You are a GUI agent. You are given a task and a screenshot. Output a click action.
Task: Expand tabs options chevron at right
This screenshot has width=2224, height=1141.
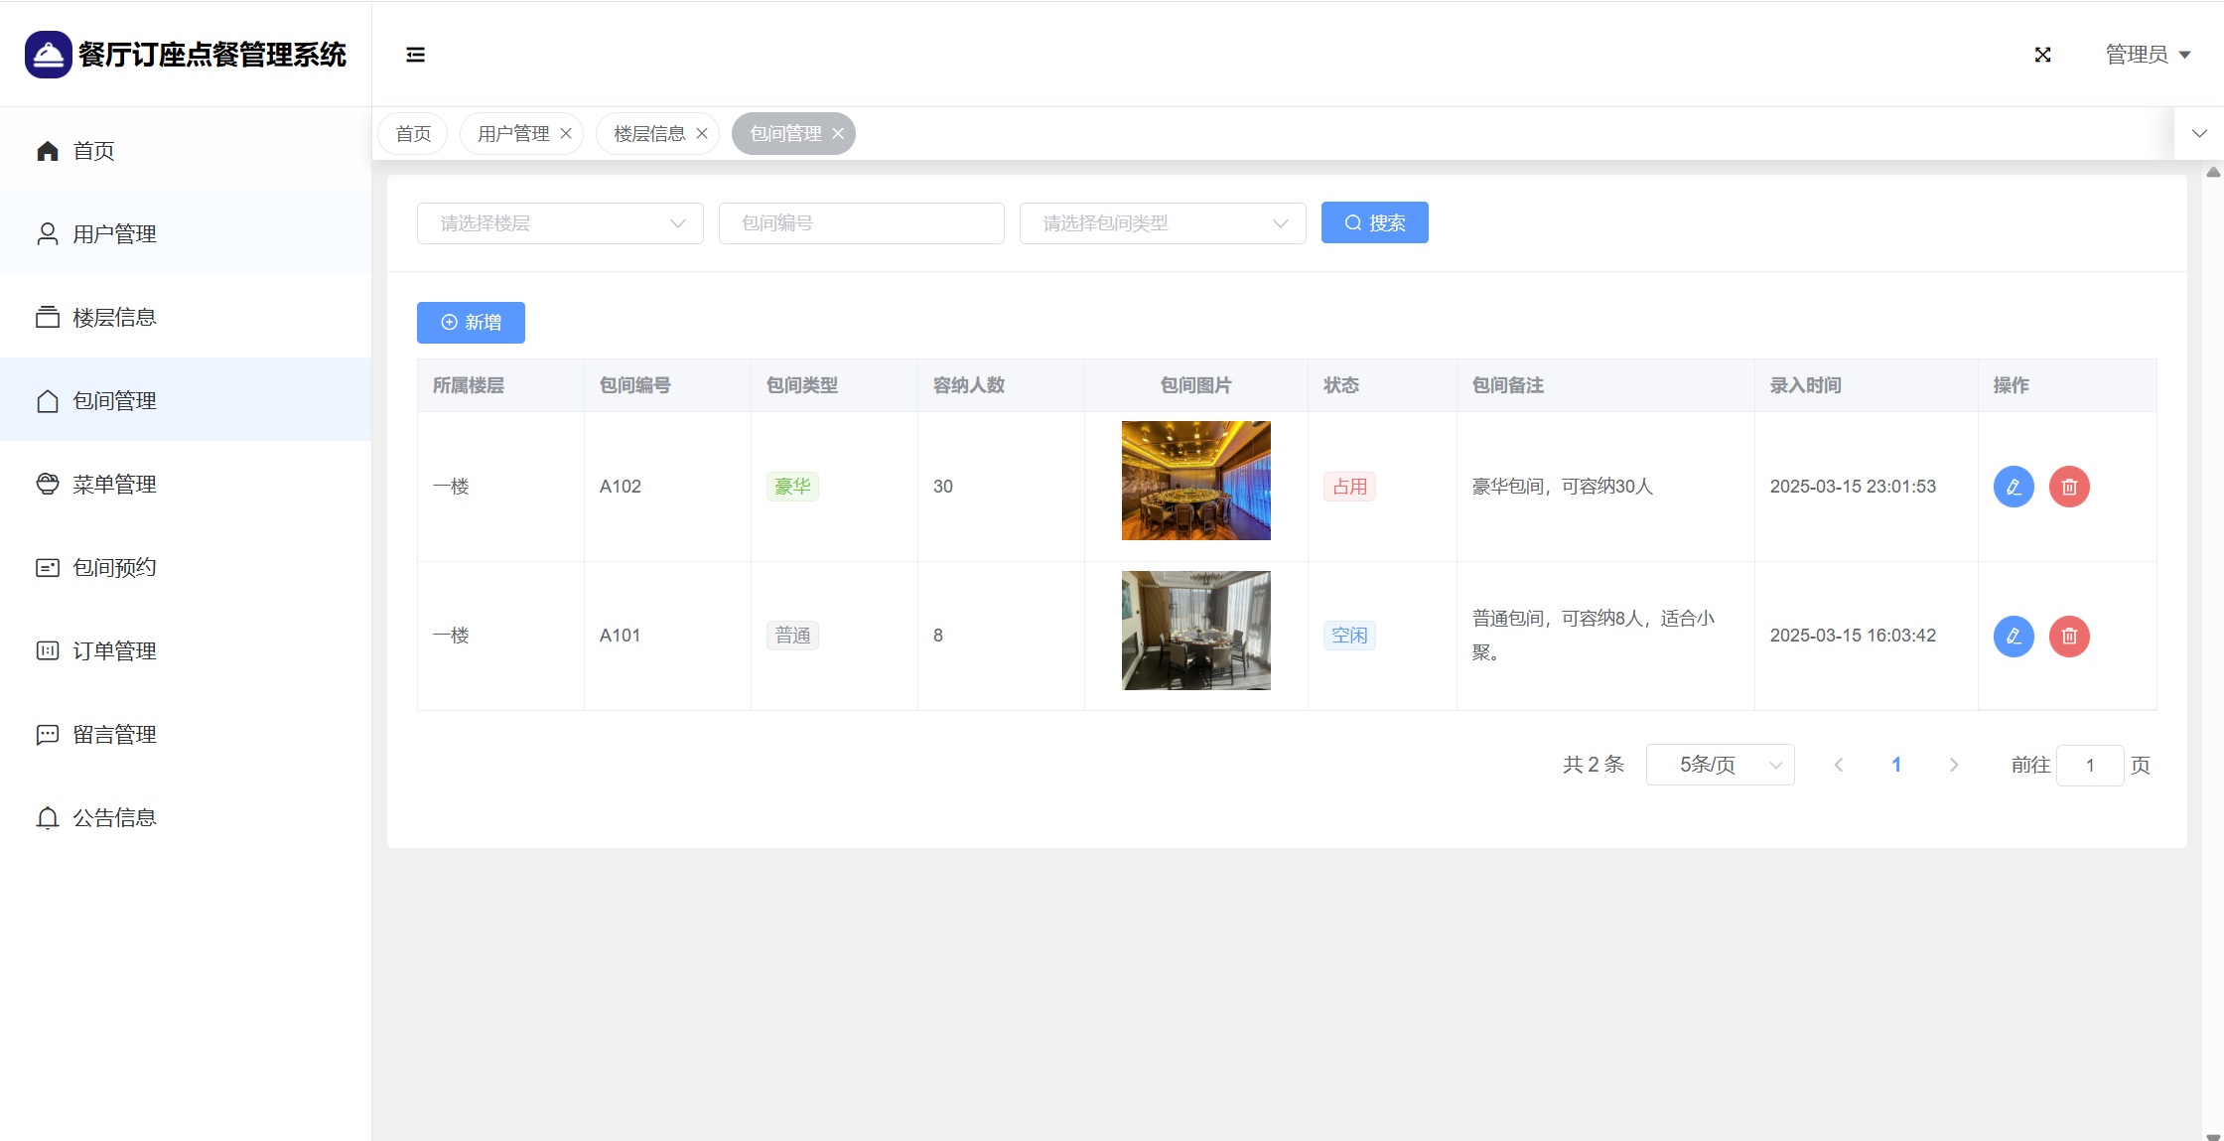2199,133
